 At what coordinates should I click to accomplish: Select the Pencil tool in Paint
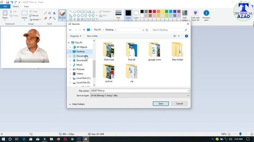click(46, 13)
